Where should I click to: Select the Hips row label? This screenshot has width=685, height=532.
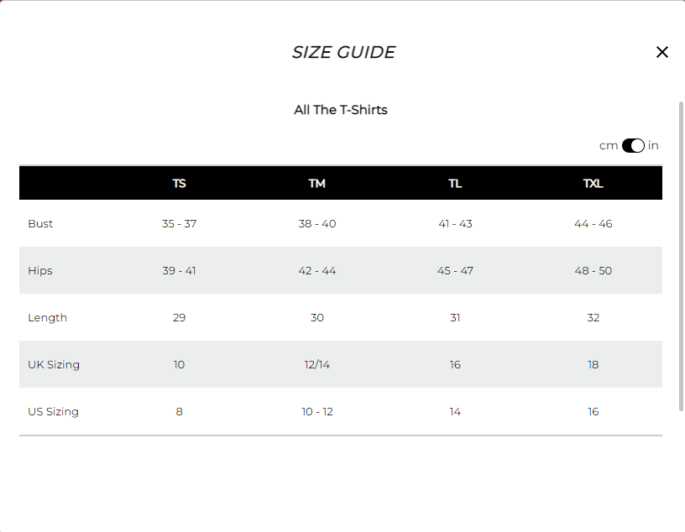coord(40,271)
